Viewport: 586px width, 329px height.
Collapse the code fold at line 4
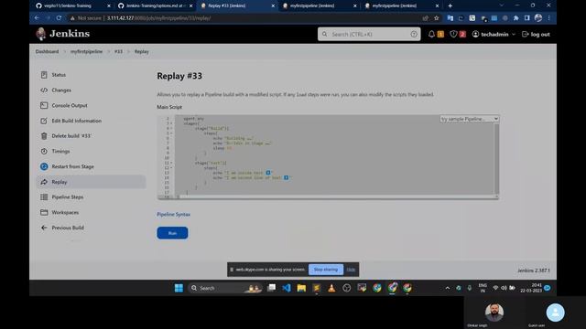point(171,128)
